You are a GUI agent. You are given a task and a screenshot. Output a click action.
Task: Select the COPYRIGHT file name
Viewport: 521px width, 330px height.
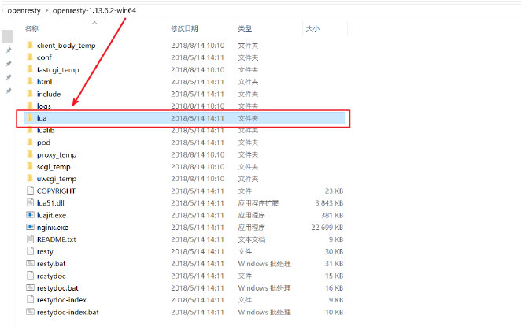(56, 191)
